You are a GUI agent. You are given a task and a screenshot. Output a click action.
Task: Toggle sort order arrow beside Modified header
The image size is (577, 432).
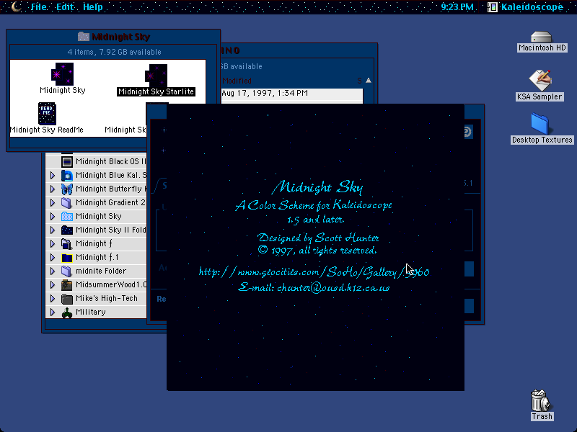(x=369, y=81)
